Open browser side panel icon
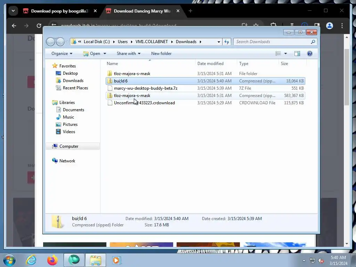356x267 pixels. click(317, 25)
